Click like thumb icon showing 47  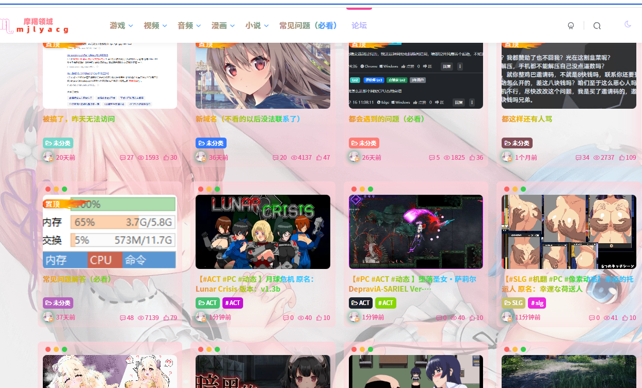click(319, 158)
